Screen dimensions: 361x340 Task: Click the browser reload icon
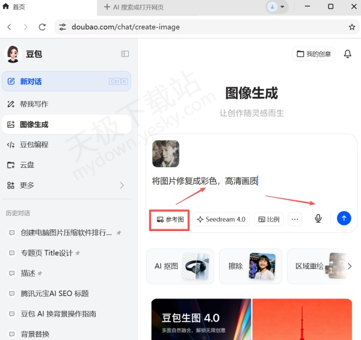42,27
